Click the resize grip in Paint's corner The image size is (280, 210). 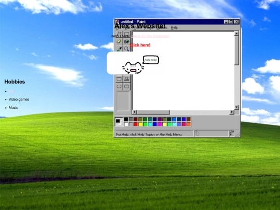tap(237, 134)
